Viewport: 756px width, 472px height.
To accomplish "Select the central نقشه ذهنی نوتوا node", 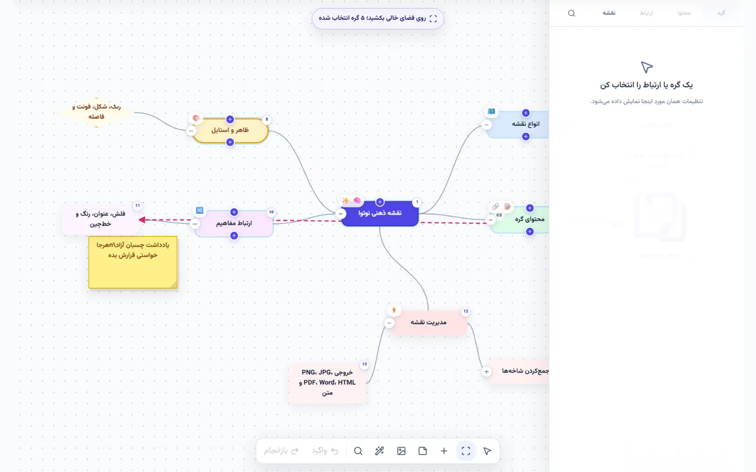I will point(380,213).
